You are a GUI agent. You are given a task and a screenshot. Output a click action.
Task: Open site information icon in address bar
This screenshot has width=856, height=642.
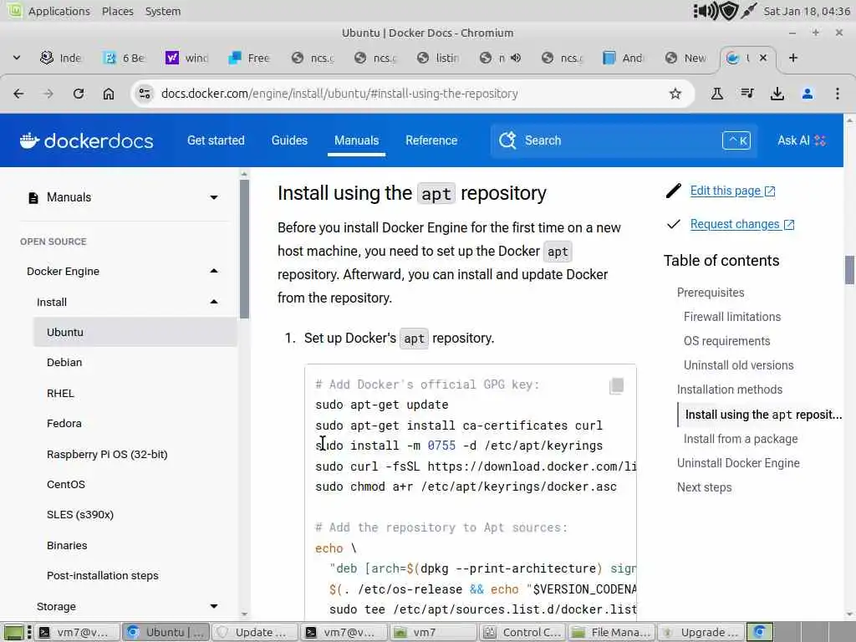[x=145, y=94]
